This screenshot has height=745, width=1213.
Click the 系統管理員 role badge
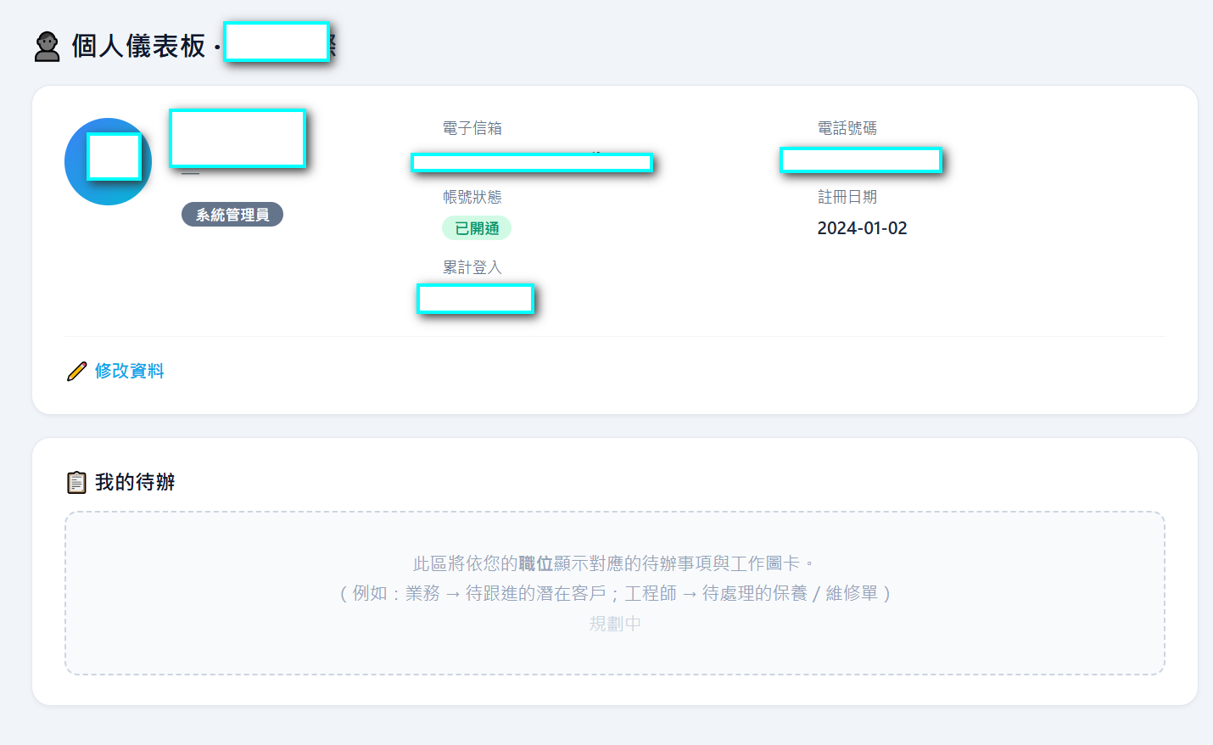click(232, 215)
